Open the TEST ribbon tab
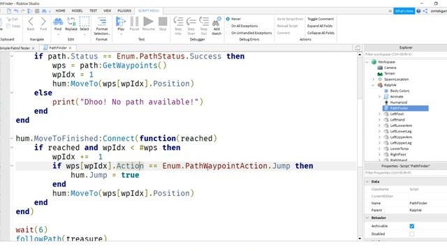The width and height of the screenshot is (447, 251). 93,11
